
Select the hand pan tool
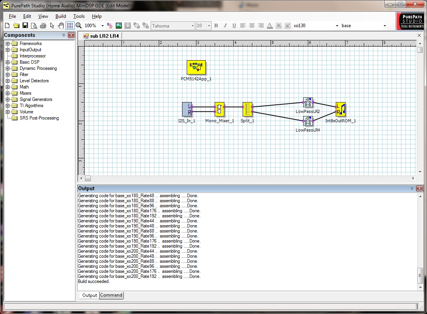(x=61, y=26)
